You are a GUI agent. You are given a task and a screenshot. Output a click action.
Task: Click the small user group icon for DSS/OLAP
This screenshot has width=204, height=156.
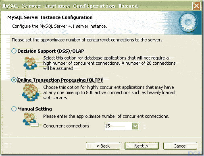[x=30, y=63]
